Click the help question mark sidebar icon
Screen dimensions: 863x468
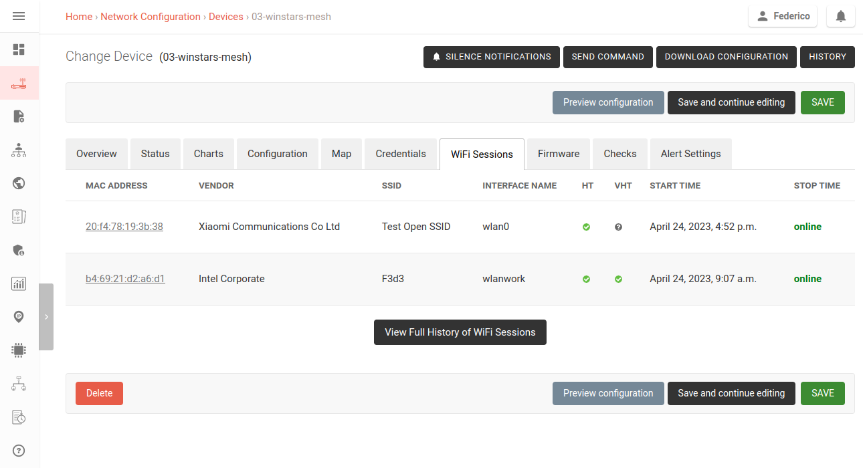pos(19,450)
